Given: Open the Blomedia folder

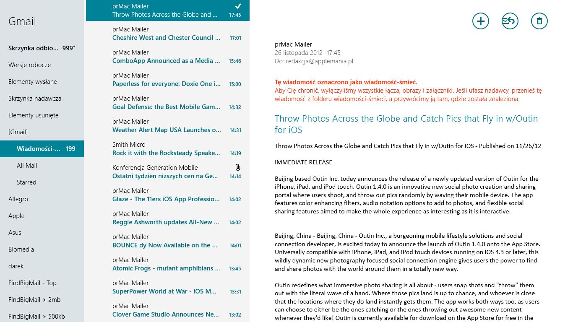Looking at the screenshot, I should [42, 249].
